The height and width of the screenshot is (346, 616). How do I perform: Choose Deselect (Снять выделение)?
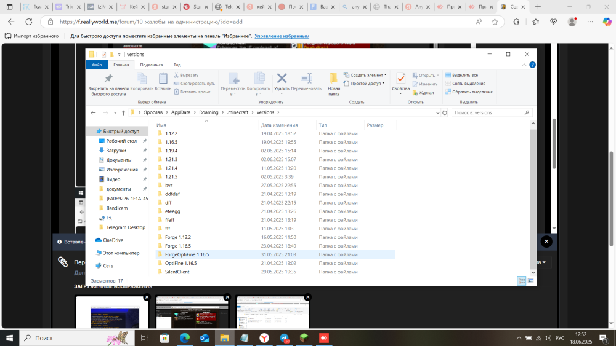(x=466, y=84)
